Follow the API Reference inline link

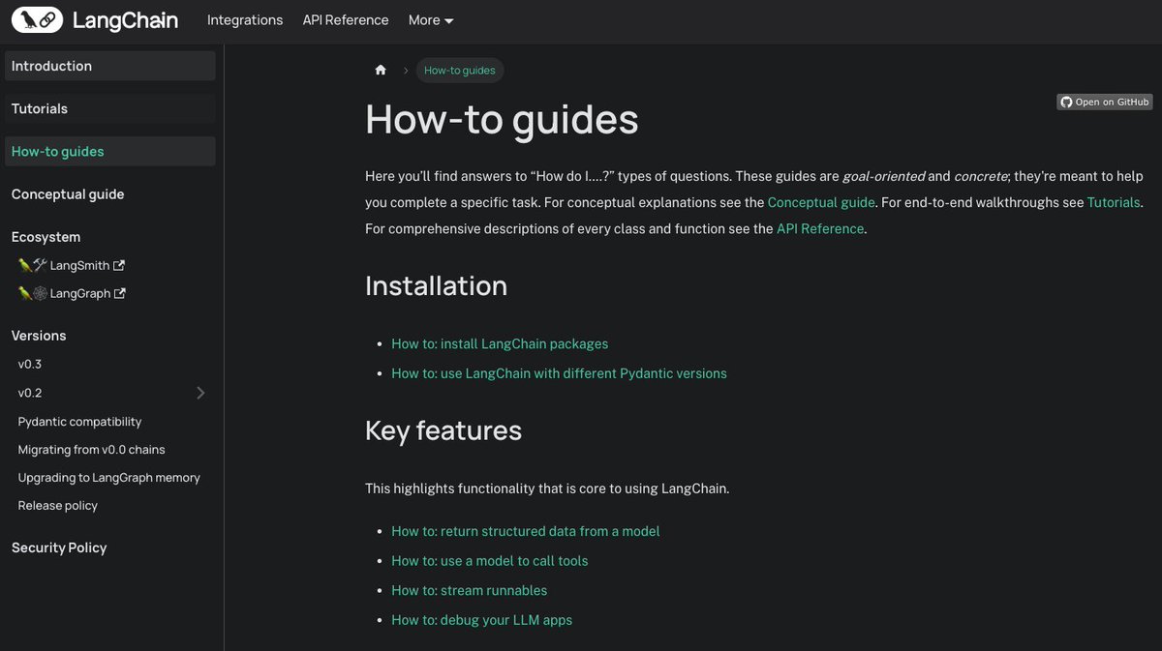click(x=820, y=228)
